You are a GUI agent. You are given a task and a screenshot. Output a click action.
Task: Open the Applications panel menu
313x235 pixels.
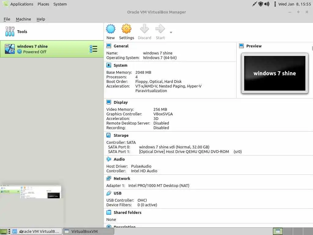point(22,4)
